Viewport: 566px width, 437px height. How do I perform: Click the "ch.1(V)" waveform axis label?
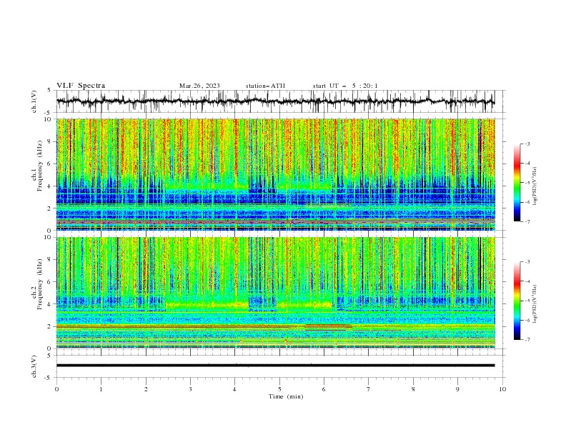(34, 101)
